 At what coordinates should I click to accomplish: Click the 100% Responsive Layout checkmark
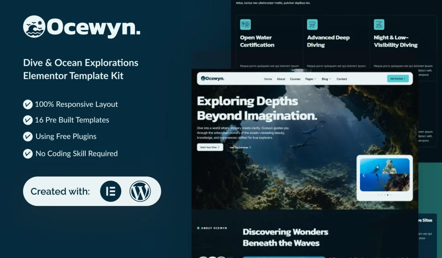(x=28, y=104)
